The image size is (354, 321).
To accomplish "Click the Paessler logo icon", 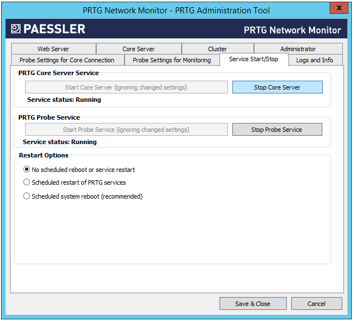I will pos(16,29).
